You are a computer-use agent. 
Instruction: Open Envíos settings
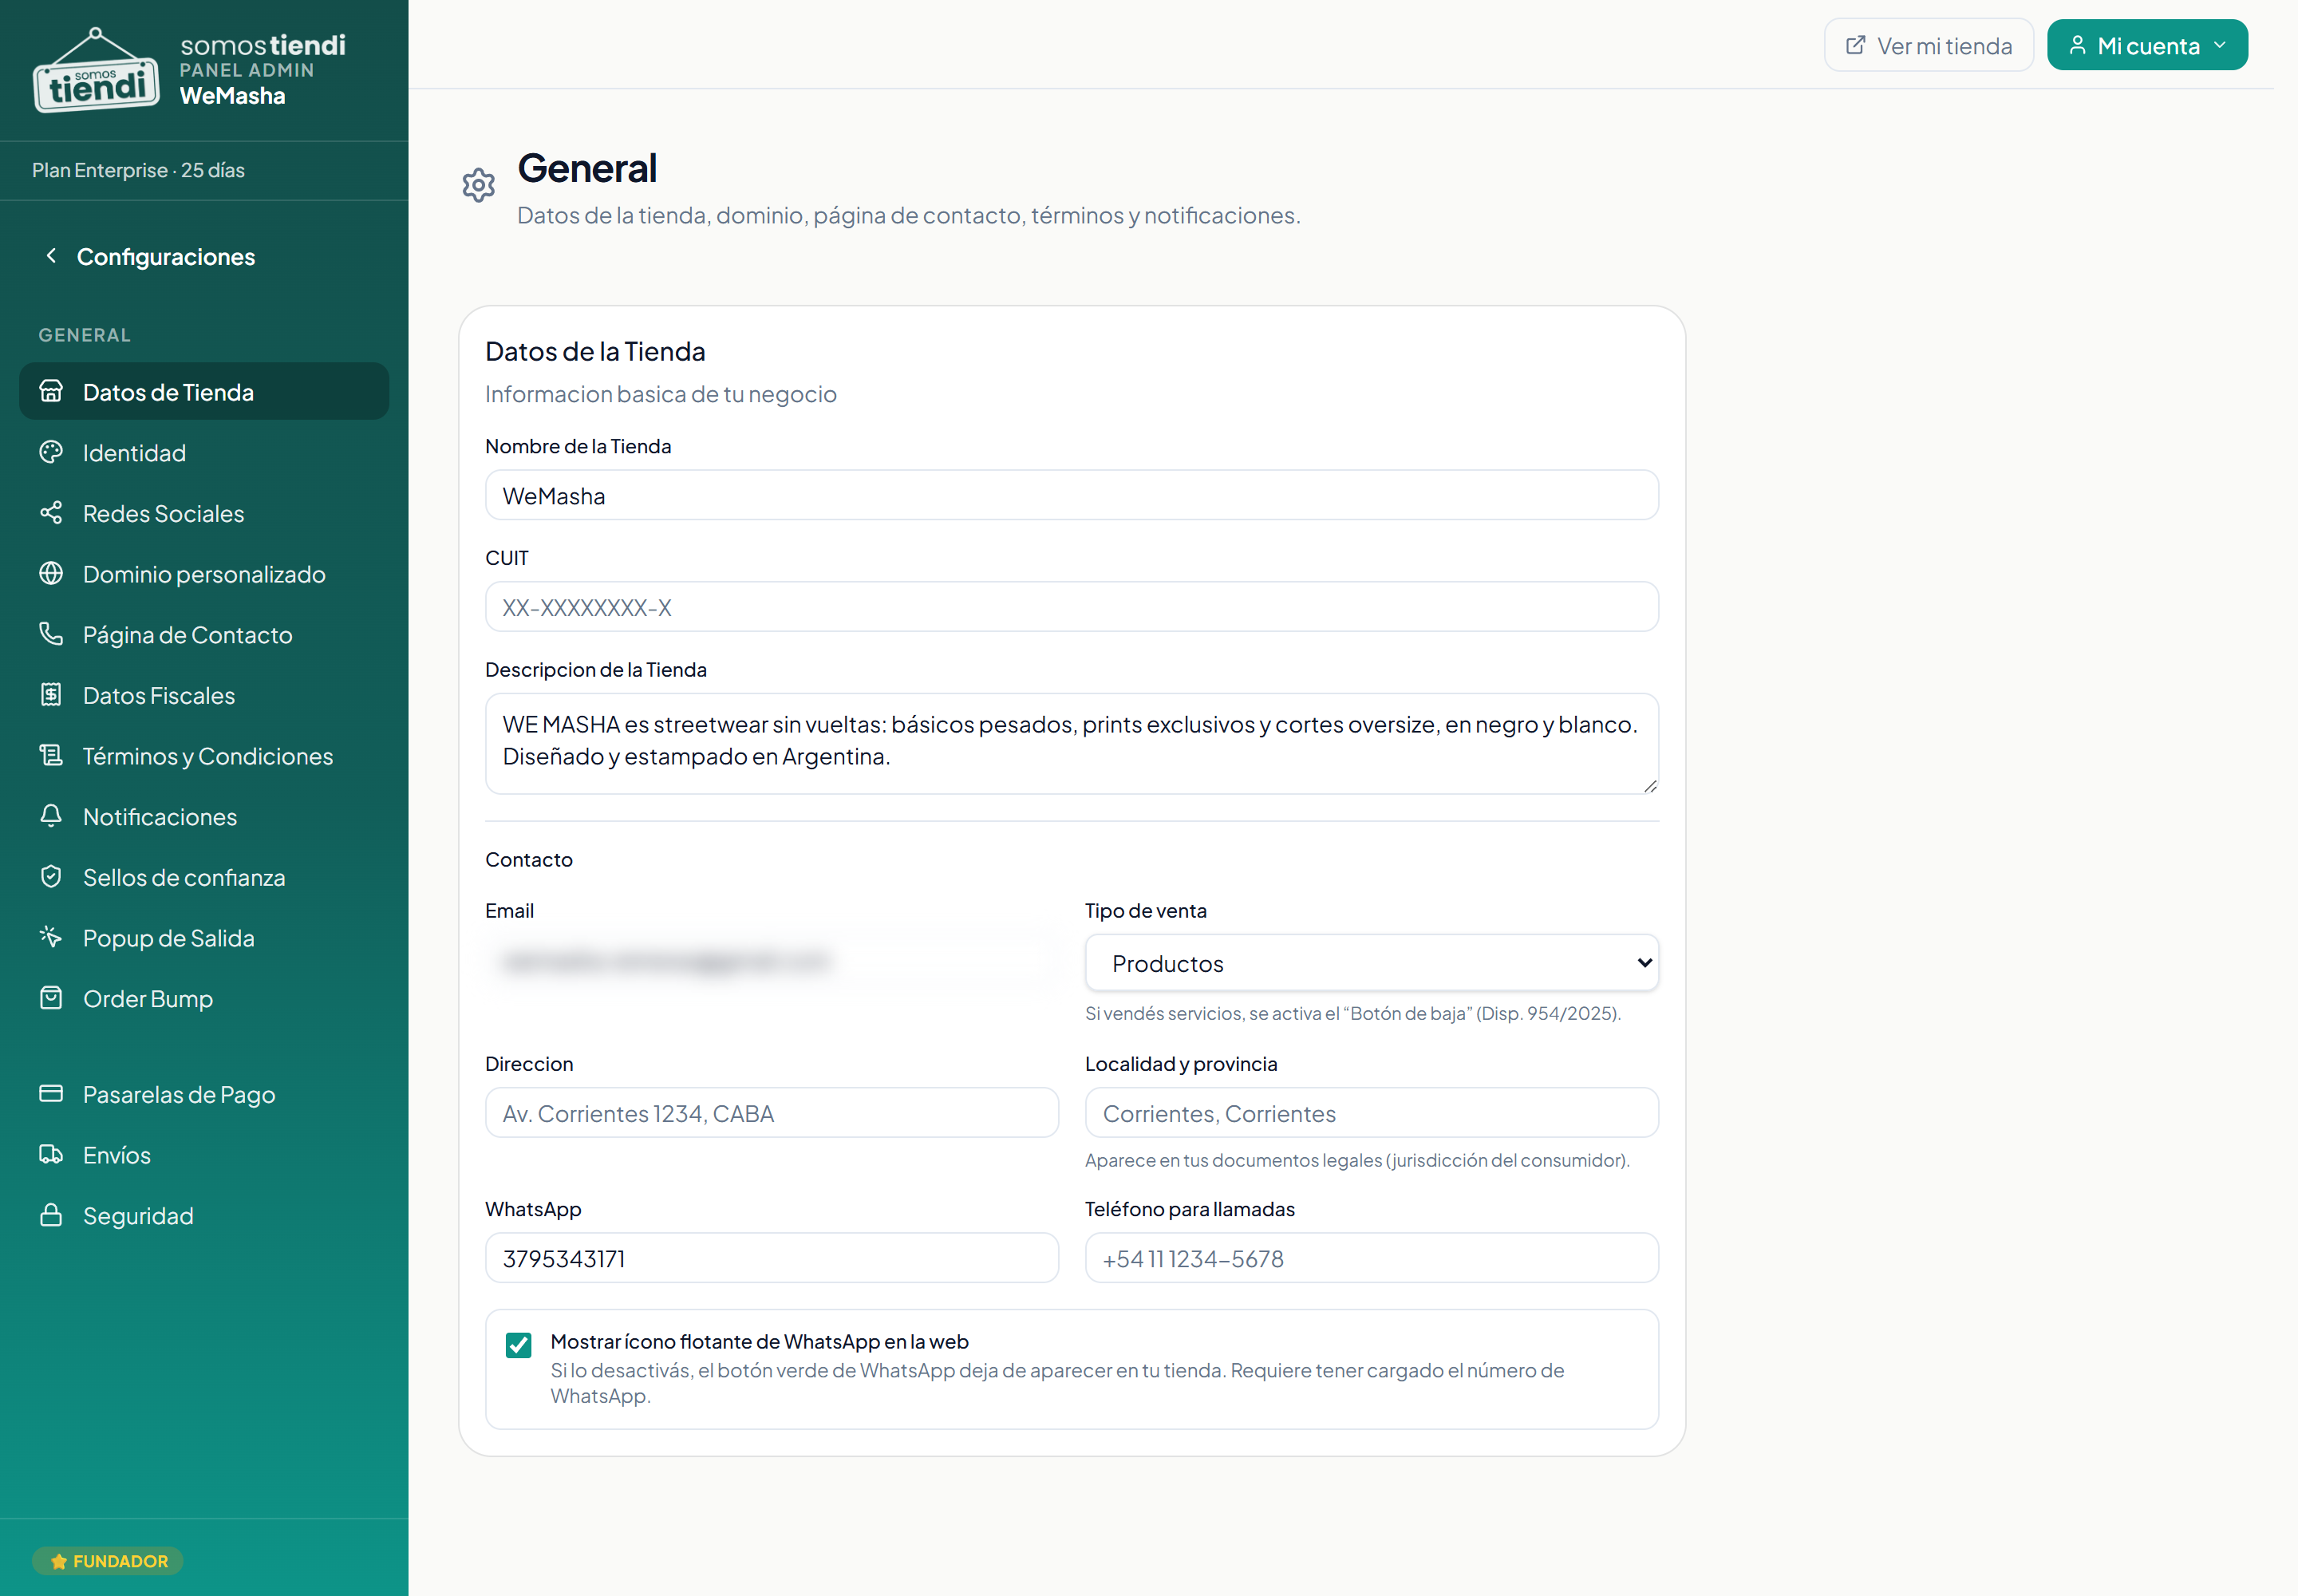(204, 1154)
